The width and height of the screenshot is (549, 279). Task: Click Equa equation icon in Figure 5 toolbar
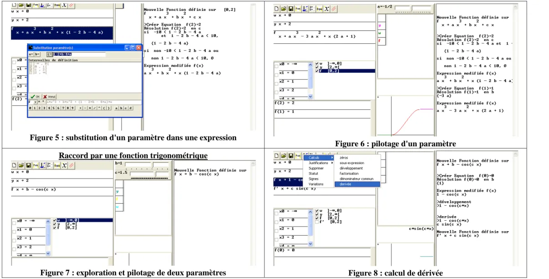tap(57, 5)
